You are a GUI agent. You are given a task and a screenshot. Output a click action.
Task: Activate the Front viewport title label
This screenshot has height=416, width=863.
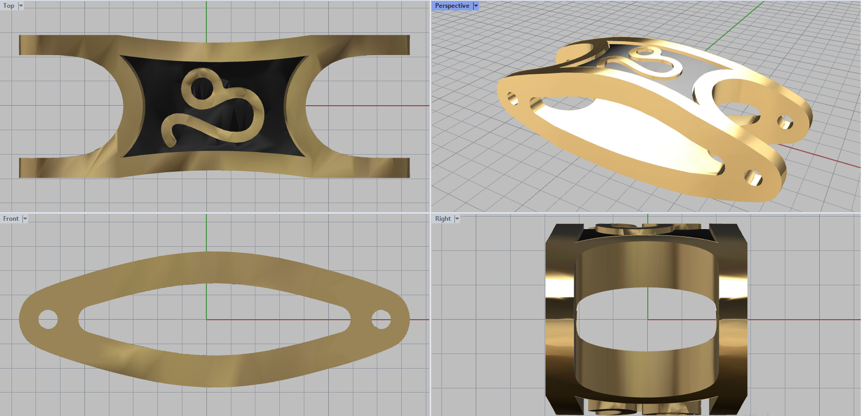[11, 219]
